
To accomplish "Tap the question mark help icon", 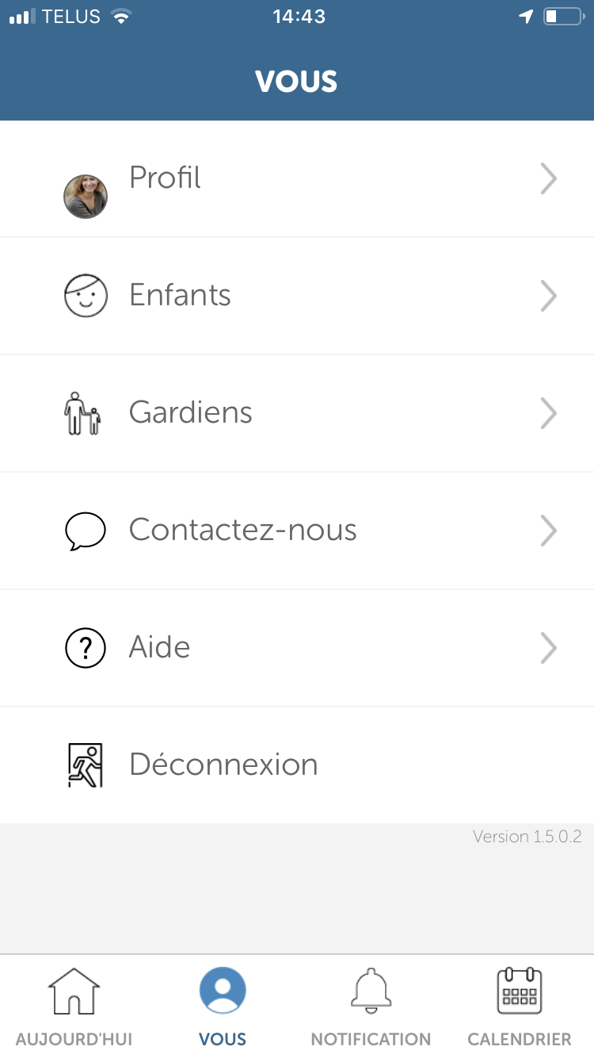I will pos(86,648).
